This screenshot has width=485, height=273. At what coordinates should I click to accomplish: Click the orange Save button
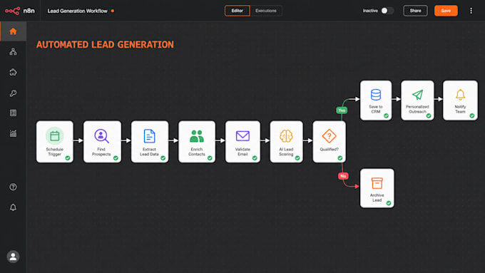pyautogui.click(x=446, y=11)
